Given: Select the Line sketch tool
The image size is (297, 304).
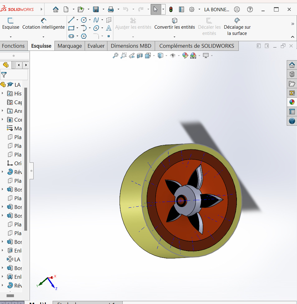Looking at the screenshot, I should coord(71,20).
